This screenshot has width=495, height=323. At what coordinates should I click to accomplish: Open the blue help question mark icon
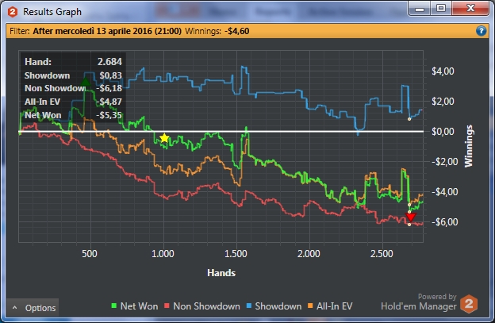(481, 31)
